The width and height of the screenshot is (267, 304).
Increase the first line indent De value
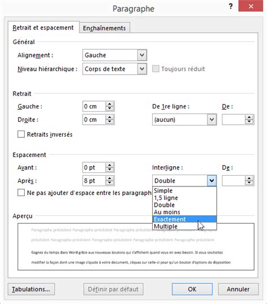pos(249,118)
